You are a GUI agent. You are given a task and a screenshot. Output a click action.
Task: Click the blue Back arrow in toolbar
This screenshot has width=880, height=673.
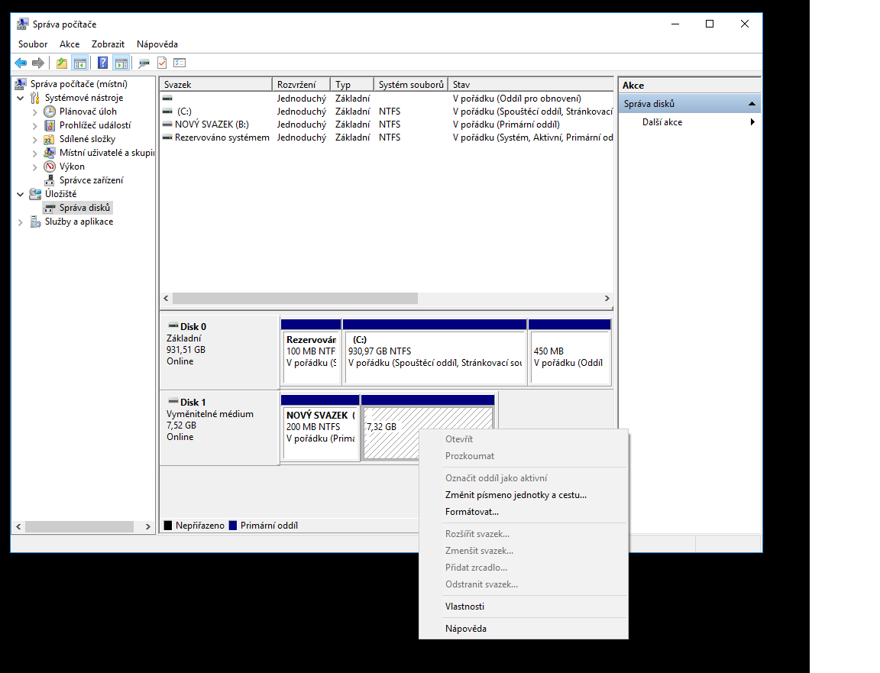pos(21,63)
